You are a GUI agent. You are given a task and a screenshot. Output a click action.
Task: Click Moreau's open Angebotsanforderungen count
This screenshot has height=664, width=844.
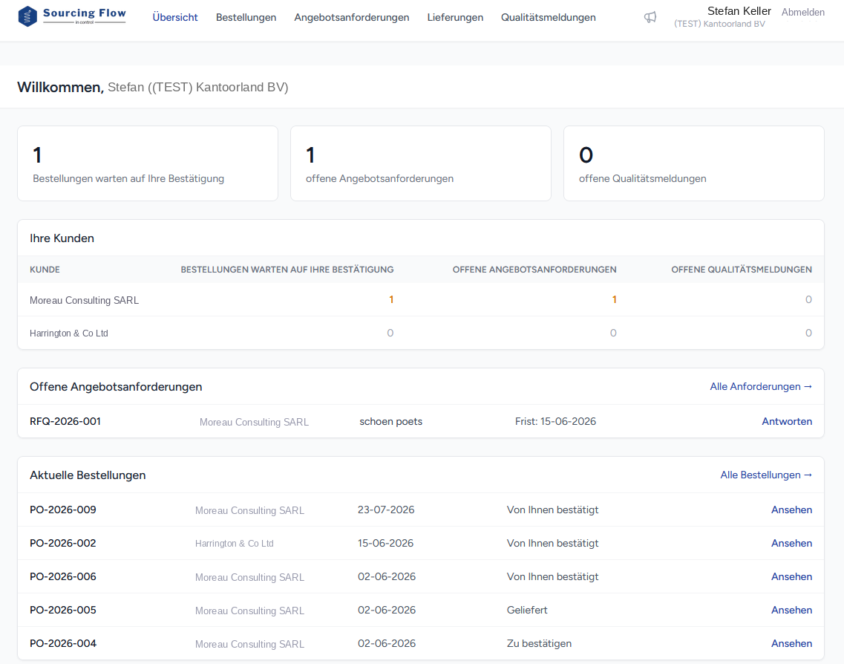pos(614,299)
